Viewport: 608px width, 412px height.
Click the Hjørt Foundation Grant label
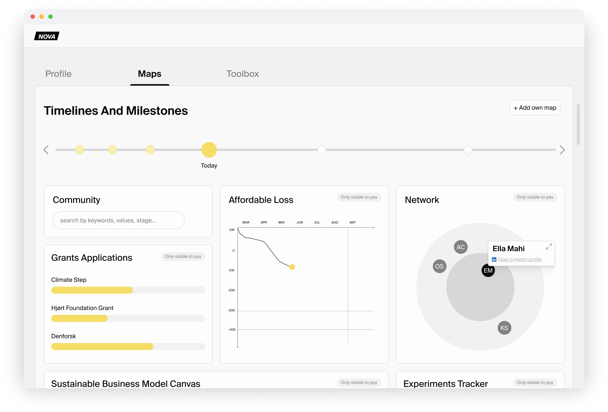click(82, 308)
